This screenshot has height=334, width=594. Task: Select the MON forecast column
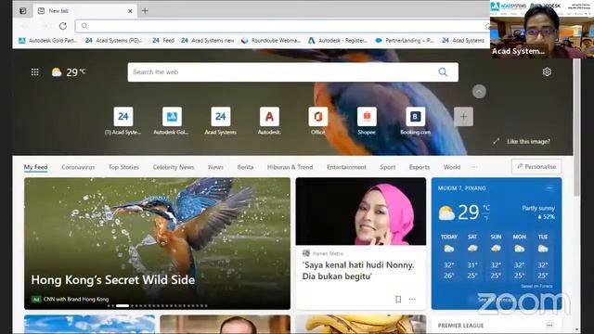pos(519,258)
